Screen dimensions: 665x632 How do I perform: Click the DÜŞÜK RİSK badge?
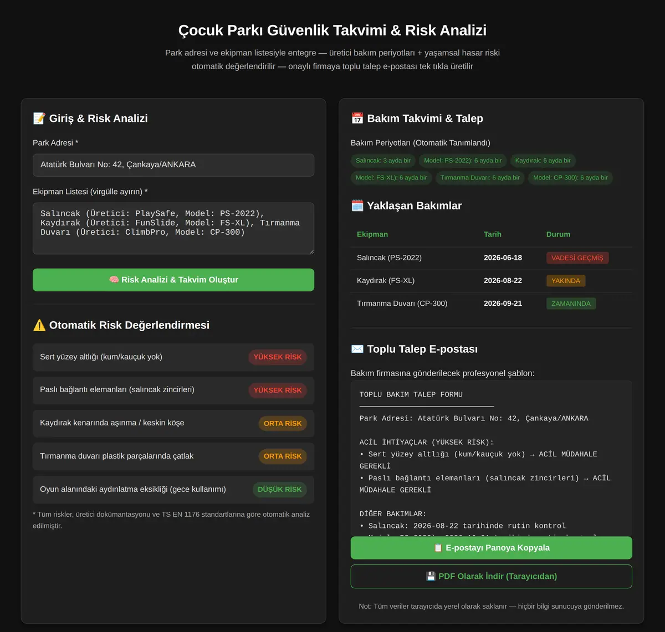pyautogui.click(x=279, y=490)
